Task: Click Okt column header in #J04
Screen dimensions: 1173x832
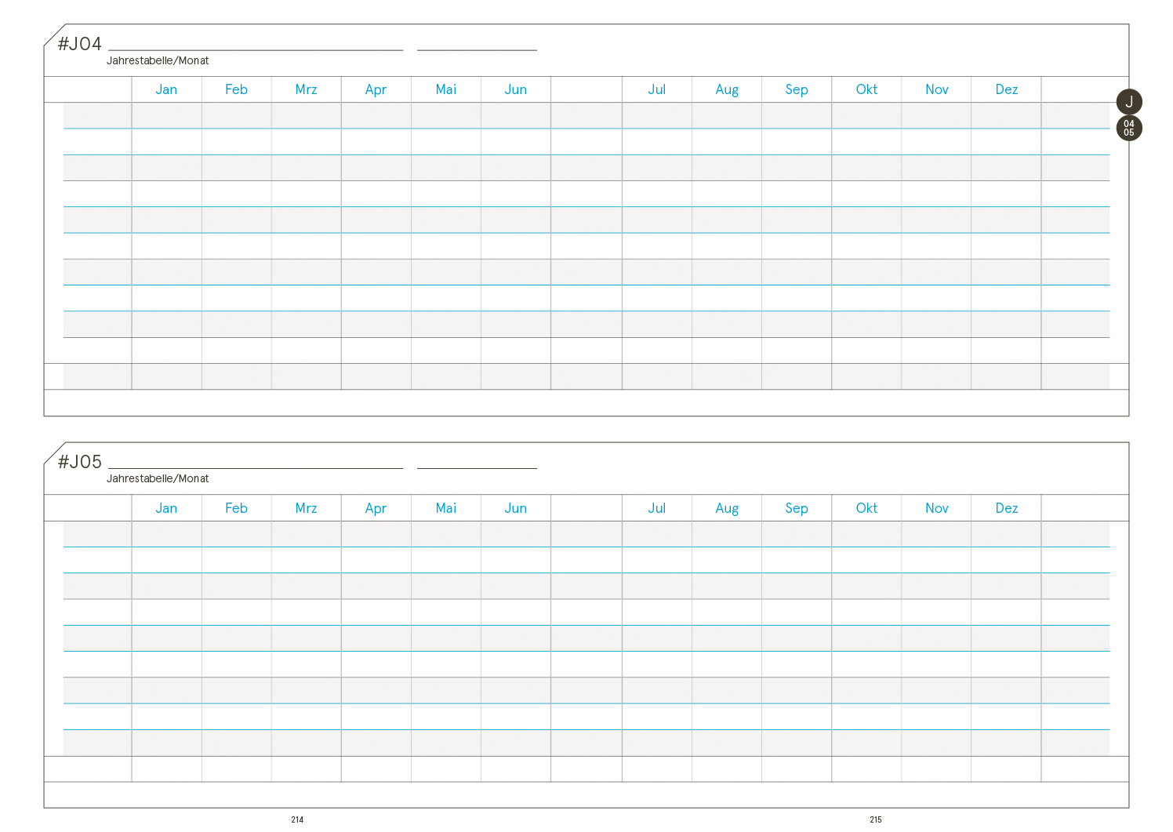Action: [x=866, y=89]
